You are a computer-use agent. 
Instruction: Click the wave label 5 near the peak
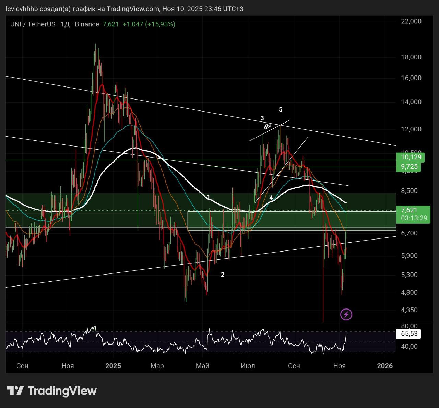[281, 109]
